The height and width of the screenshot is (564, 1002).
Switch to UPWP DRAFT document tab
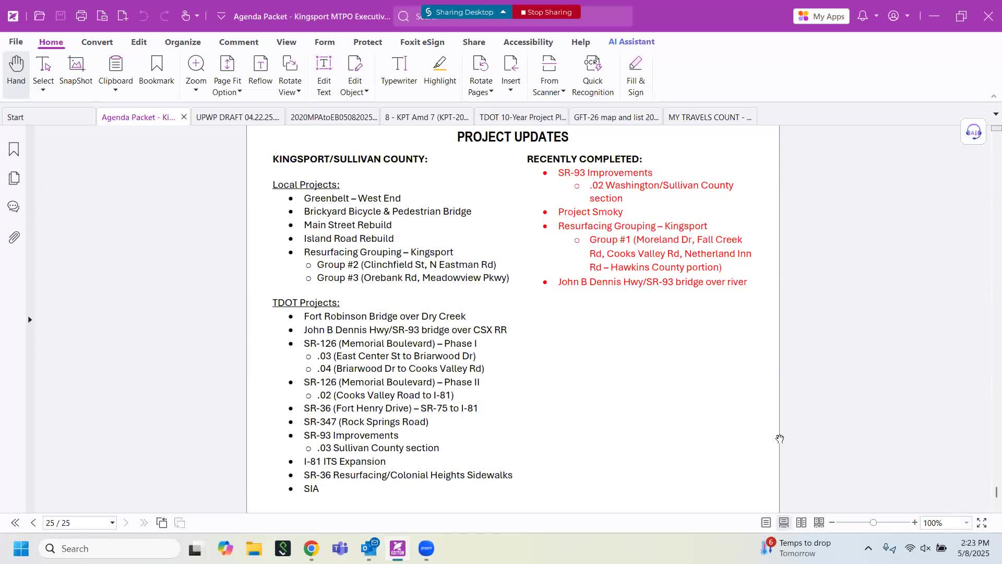237,117
